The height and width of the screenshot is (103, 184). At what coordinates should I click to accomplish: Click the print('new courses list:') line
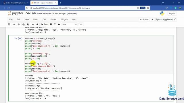tap(40, 66)
